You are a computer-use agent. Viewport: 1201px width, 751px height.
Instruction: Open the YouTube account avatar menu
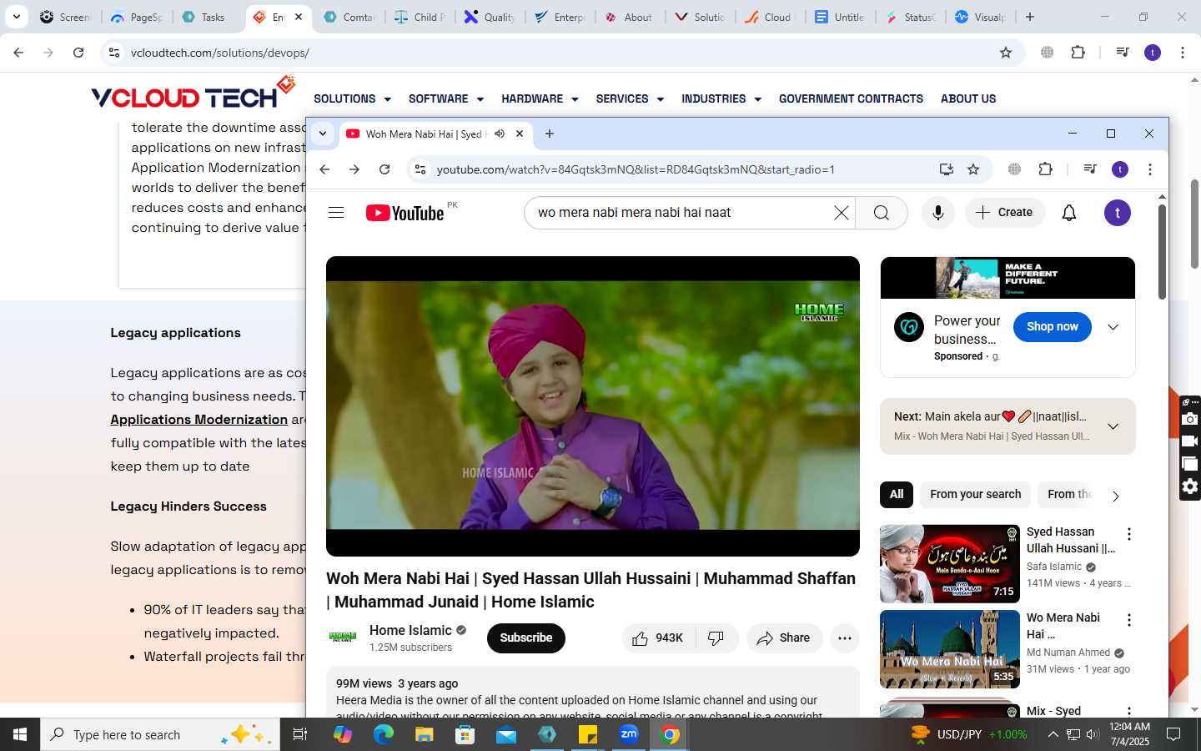[1118, 213]
